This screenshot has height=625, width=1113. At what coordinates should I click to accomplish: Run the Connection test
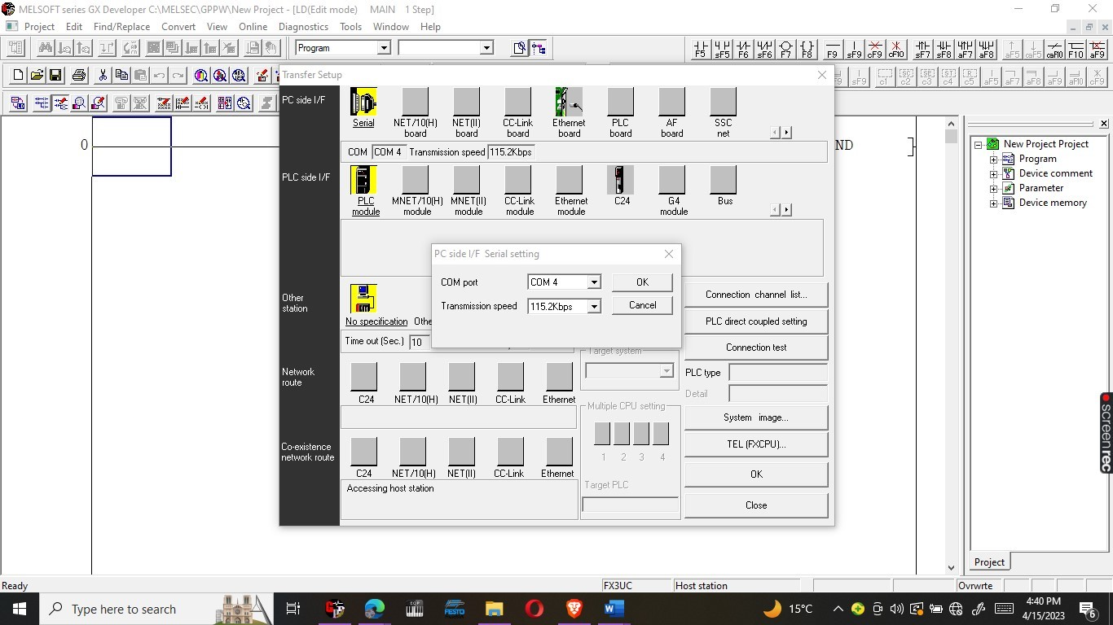coord(756,347)
